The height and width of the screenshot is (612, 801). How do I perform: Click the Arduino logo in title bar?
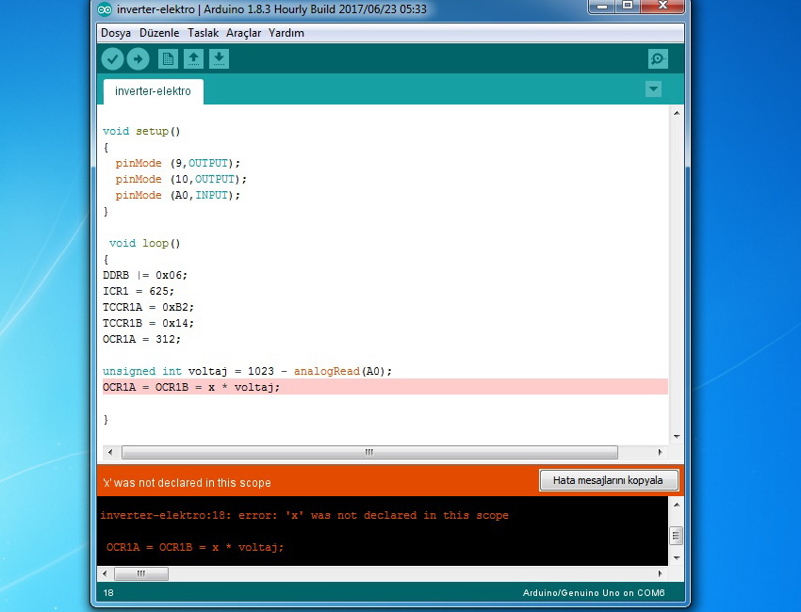point(105,9)
